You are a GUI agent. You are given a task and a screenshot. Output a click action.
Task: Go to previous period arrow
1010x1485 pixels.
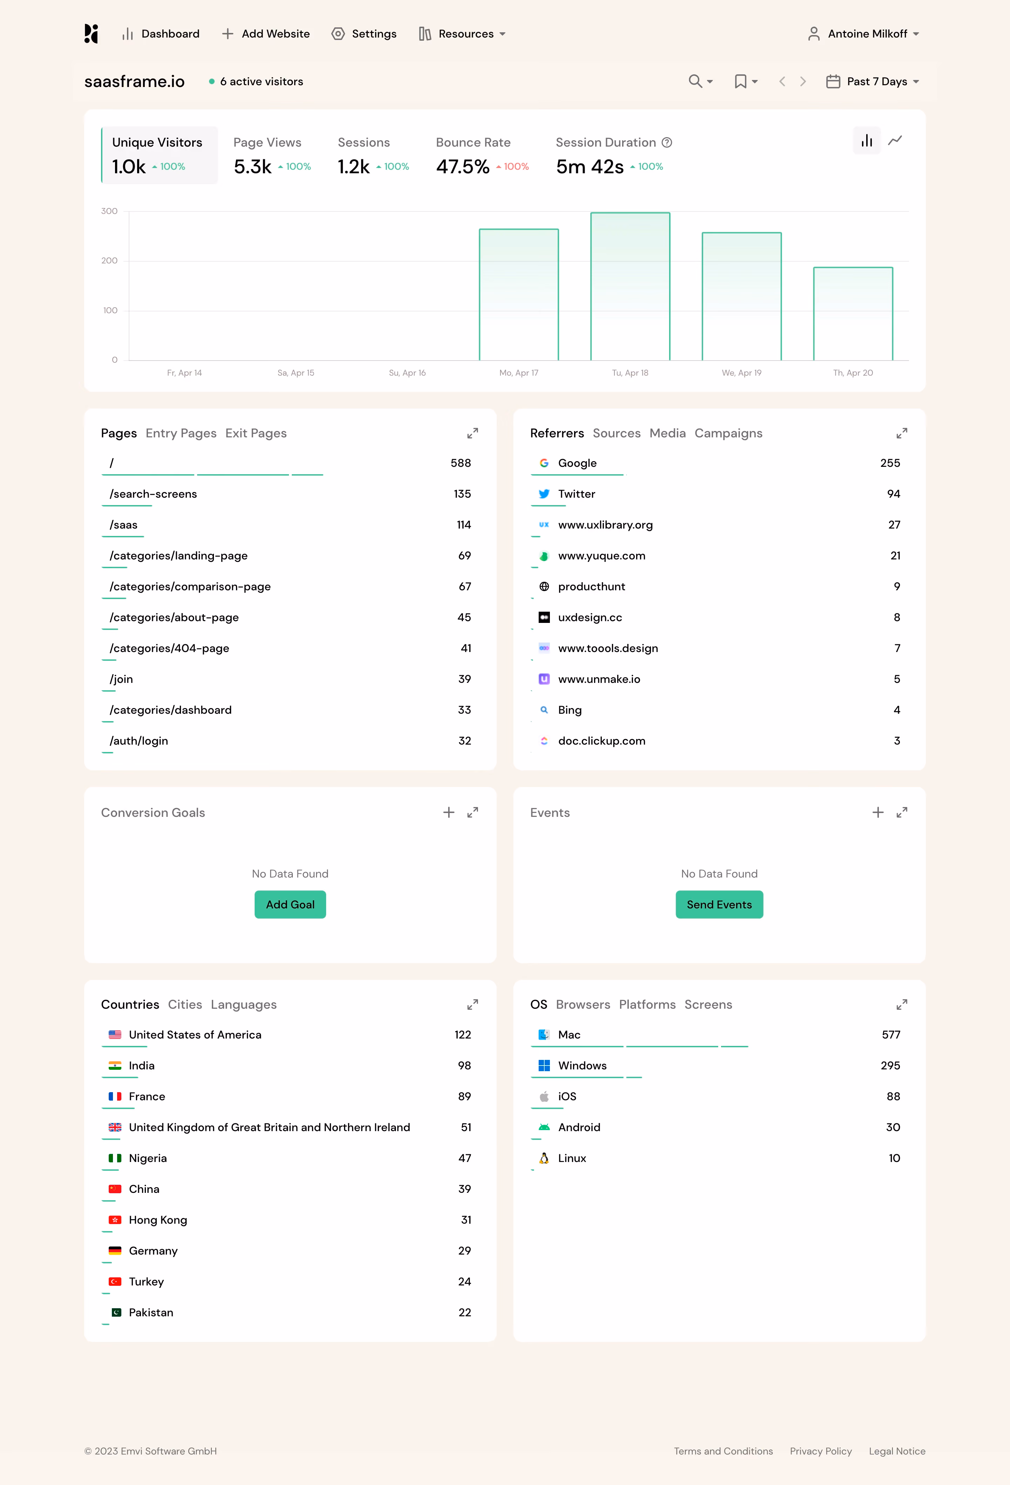pos(782,81)
